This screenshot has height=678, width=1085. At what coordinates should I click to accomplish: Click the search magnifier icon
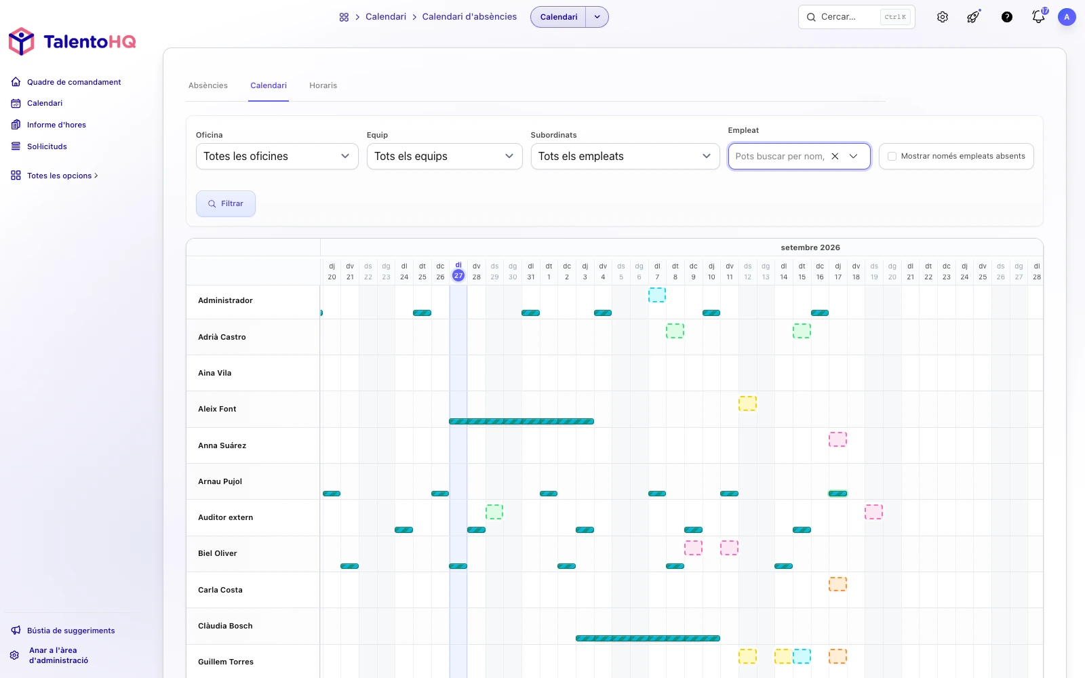coord(811,17)
